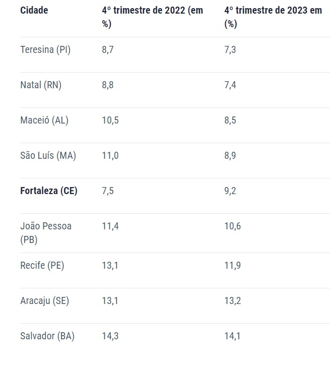Select the São Luís (MA) row label

pos(48,155)
